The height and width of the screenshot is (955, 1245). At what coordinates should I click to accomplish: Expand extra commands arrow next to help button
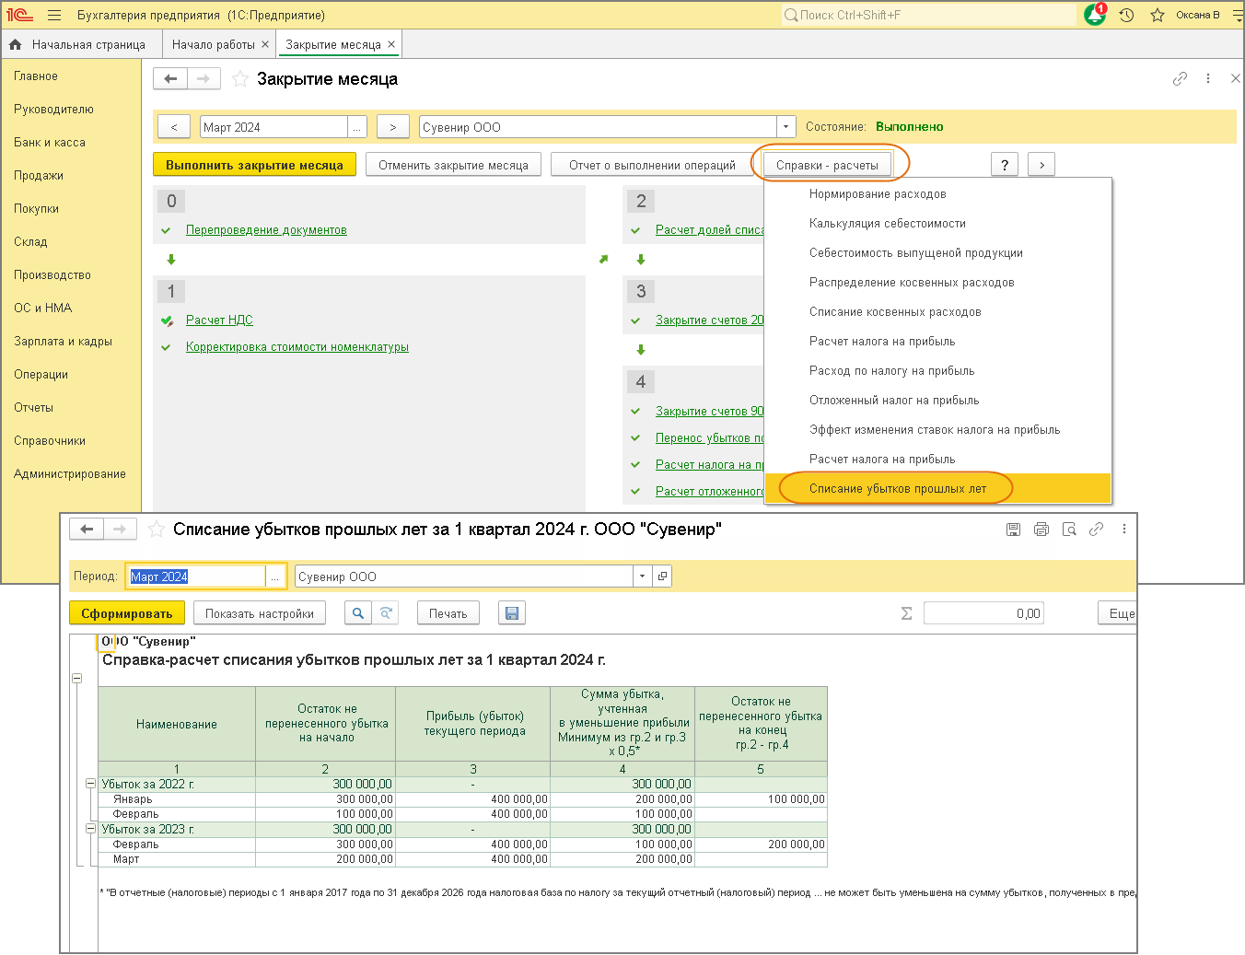(x=1041, y=165)
